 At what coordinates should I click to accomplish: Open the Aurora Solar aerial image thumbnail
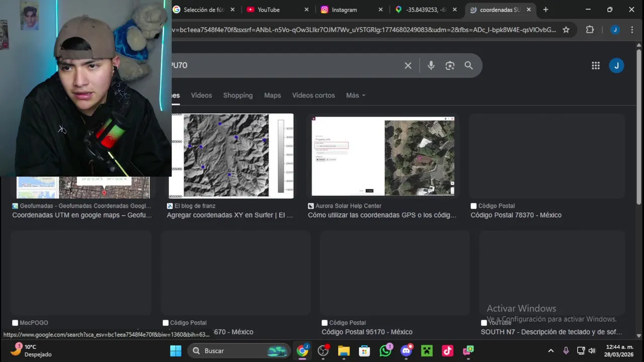[383, 156]
